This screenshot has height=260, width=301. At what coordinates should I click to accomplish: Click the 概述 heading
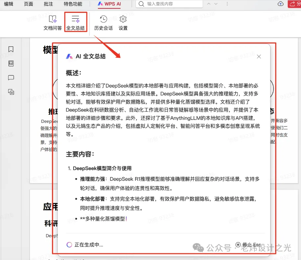point(74,73)
